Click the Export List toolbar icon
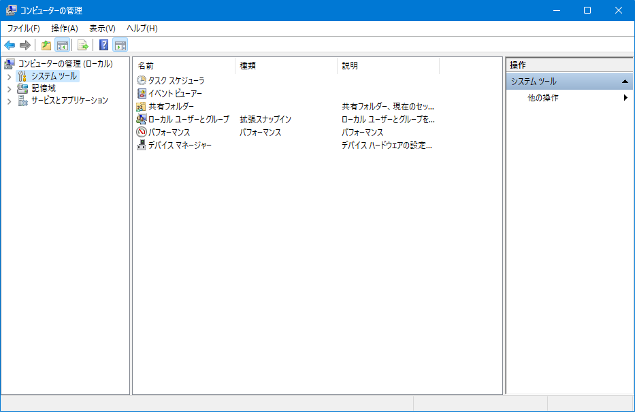The height and width of the screenshot is (412, 635). tap(81, 45)
